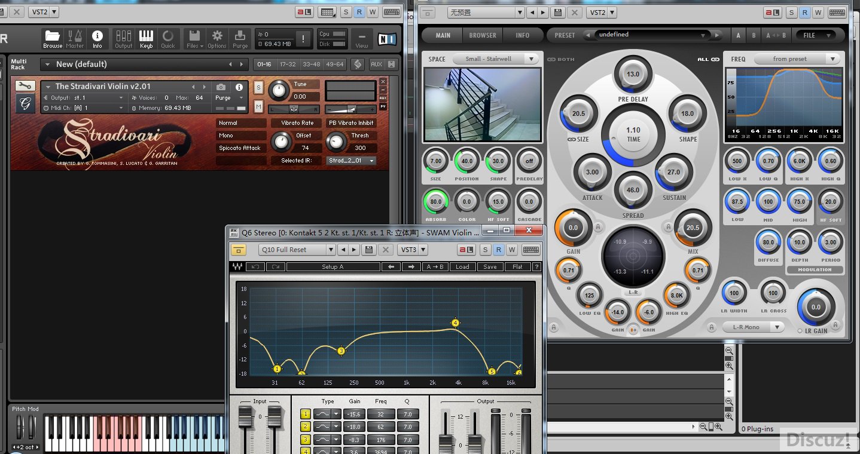The height and width of the screenshot is (454, 860).
Task: Select reverb A setting slot
Action: click(738, 35)
